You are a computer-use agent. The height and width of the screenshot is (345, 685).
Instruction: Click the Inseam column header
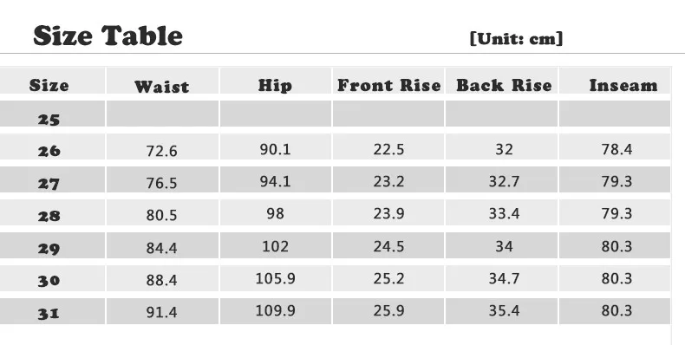tap(623, 85)
